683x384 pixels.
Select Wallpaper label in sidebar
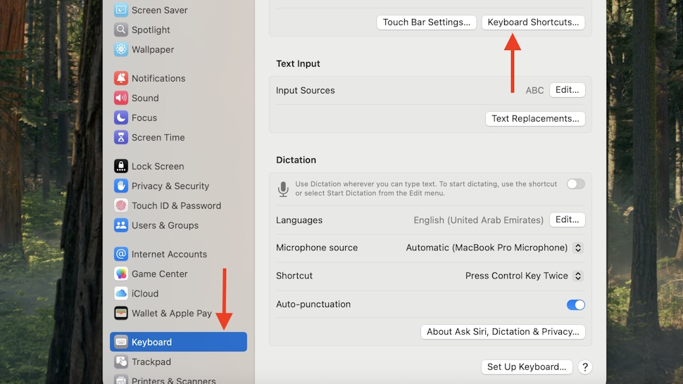153,49
